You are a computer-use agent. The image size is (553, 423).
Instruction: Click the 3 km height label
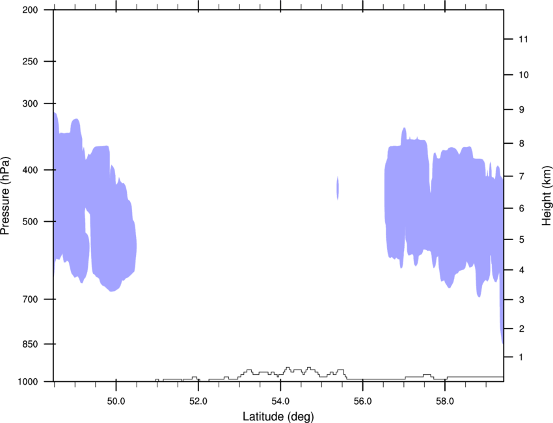pyautogui.click(x=522, y=300)
